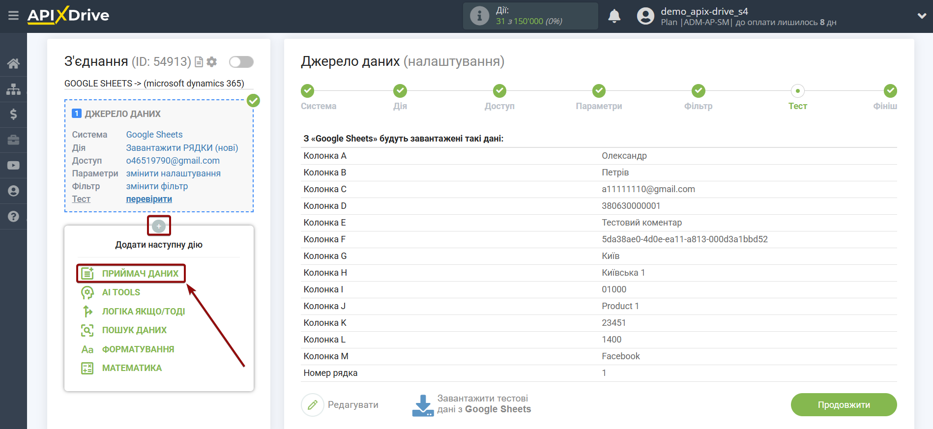Viewport: 933px width, 429px height.
Task: Click Завантажити РЯДКИ (нові) action link
Action: click(x=182, y=148)
